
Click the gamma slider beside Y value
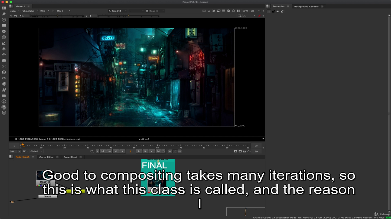128,16
